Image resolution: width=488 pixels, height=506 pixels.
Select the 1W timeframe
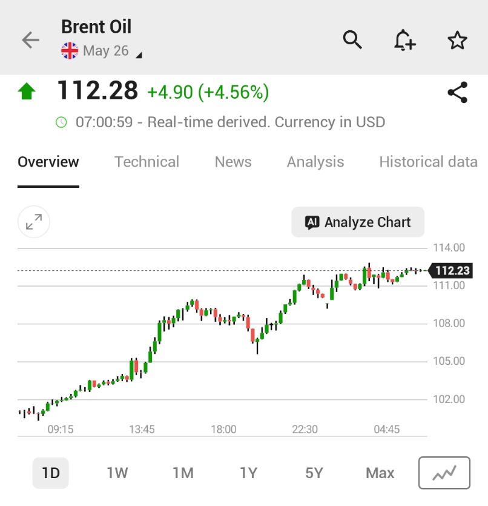point(117,473)
